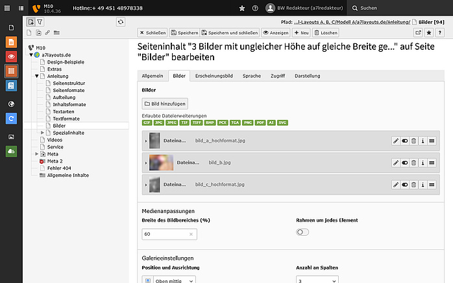Delete the bild_c_hochformat.jpg relation
This screenshot has height=283, width=453.
coord(413,185)
